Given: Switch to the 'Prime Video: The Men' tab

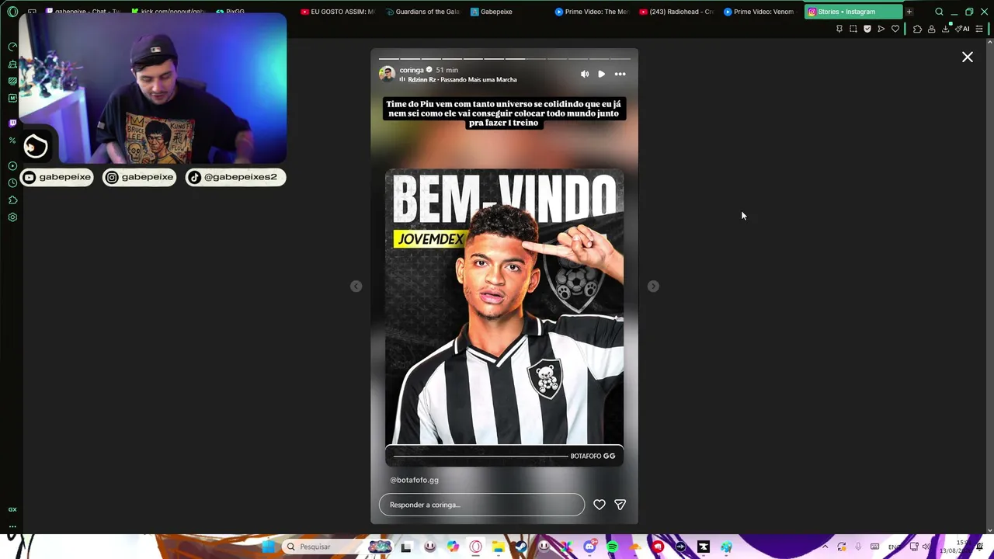Looking at the screenshot, I should coord(592,12).
